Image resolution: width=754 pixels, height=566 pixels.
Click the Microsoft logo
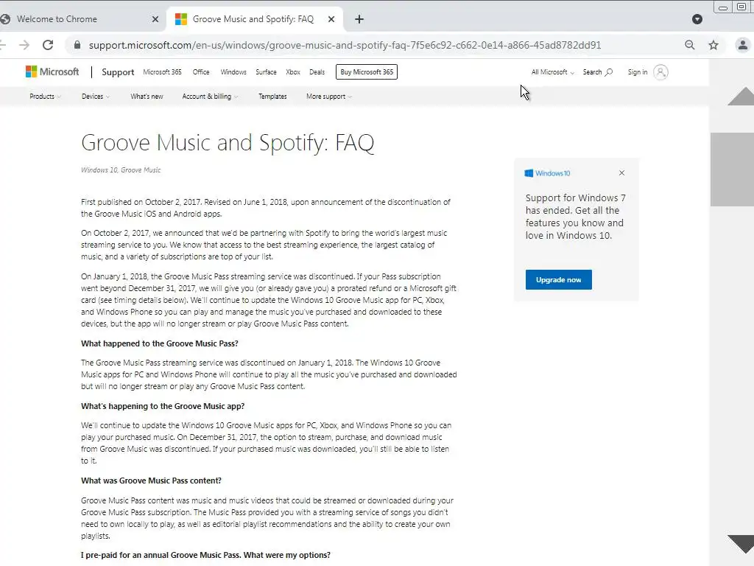tap(52, 72)
